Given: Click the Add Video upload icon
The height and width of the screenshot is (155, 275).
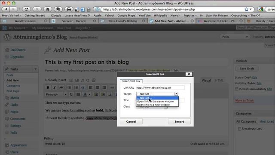Looking at the screenshot, I should coord(77,81).
